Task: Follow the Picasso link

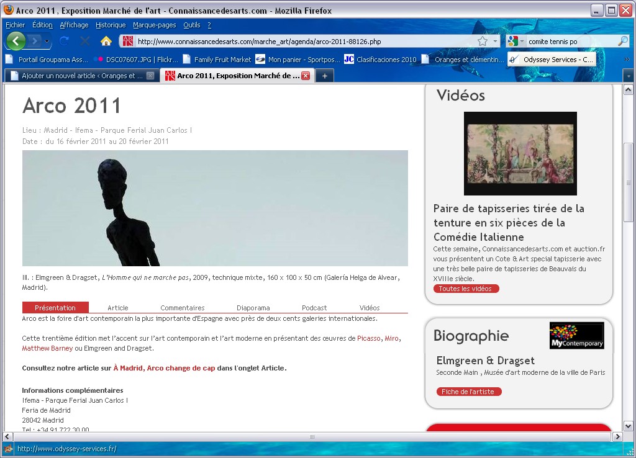Action: coord(369,338)
